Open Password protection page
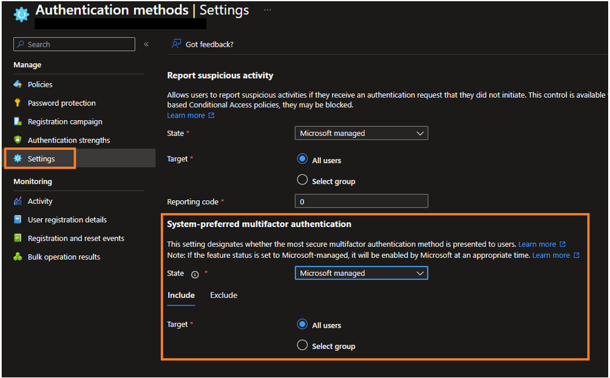The image size is (610, 378). [61, 103]
